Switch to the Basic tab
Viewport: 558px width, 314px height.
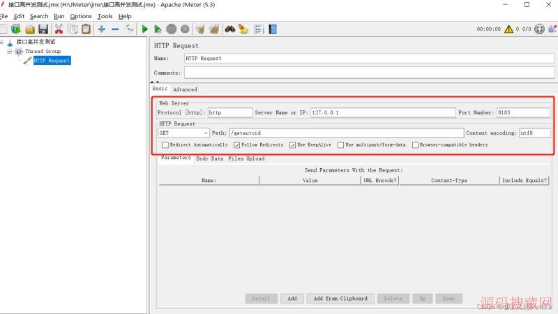pos(160,89)
